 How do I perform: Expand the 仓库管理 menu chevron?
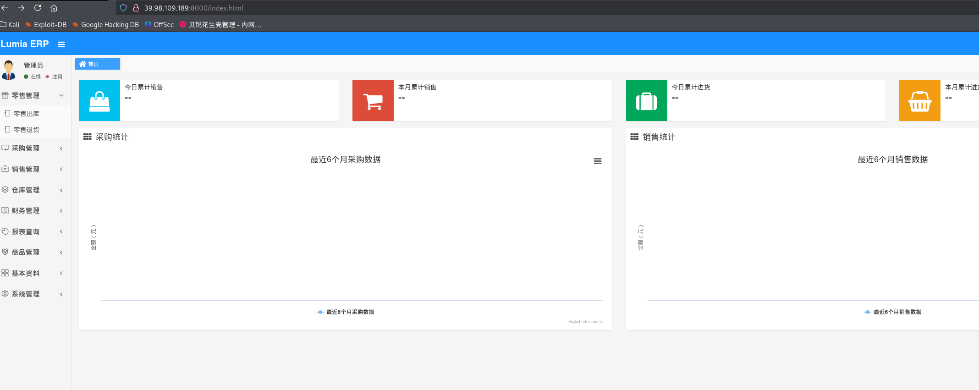click(61, 190)
